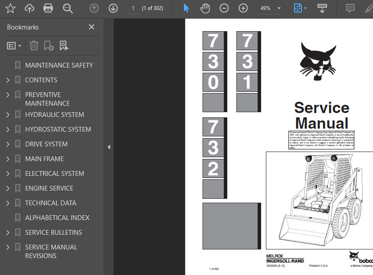
Task: Expand MAIN FRAME bookmark
Action: (8, 159)
